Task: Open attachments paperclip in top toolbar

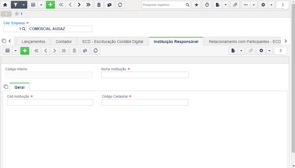Action: coord(235,5)
